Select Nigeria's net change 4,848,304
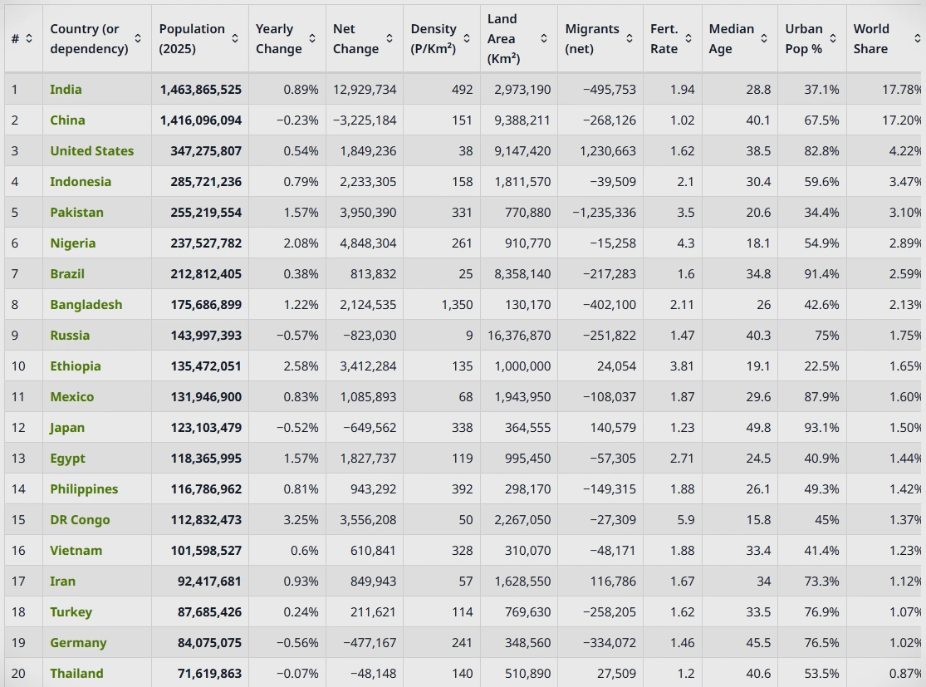 (x=368, y=243)
